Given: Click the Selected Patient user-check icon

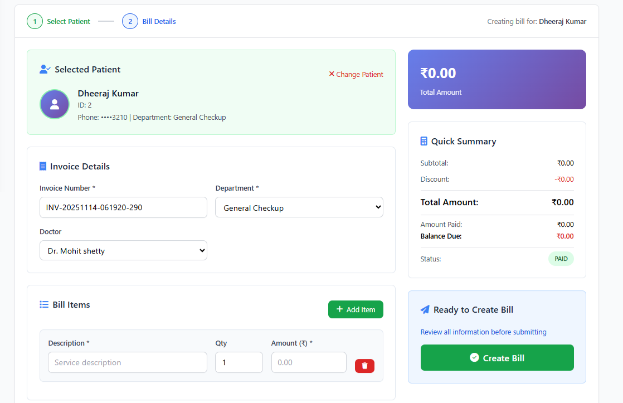Looking at the screenshot, I should click(x=45, y=70).
